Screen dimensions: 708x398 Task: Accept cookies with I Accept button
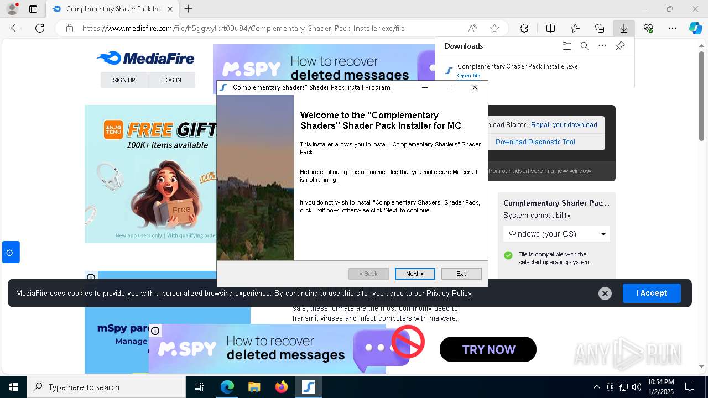pos(652,293)
